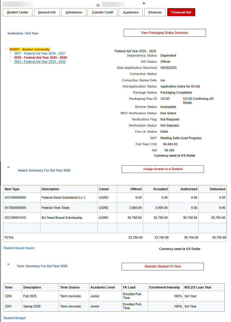Click Assign Awards to a Student
231x322 pixels.
(x=163, y=169)
